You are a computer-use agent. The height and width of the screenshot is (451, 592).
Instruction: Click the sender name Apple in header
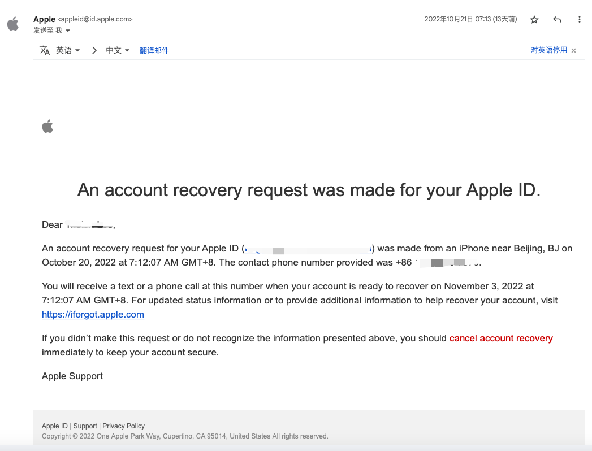pyautogui.click(x=44, y=19)
